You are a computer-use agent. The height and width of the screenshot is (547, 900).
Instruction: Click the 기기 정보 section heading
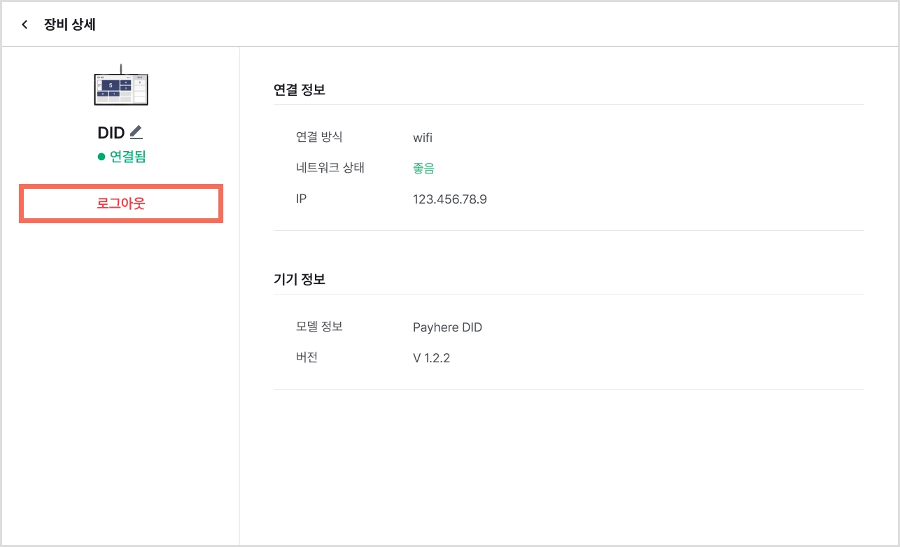(x=300, y=279)
